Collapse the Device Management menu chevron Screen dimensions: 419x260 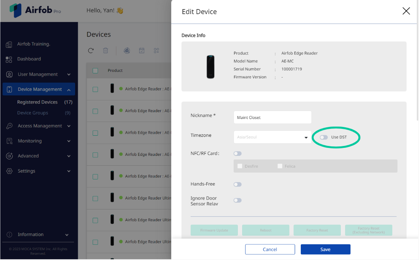coord(69,90)
